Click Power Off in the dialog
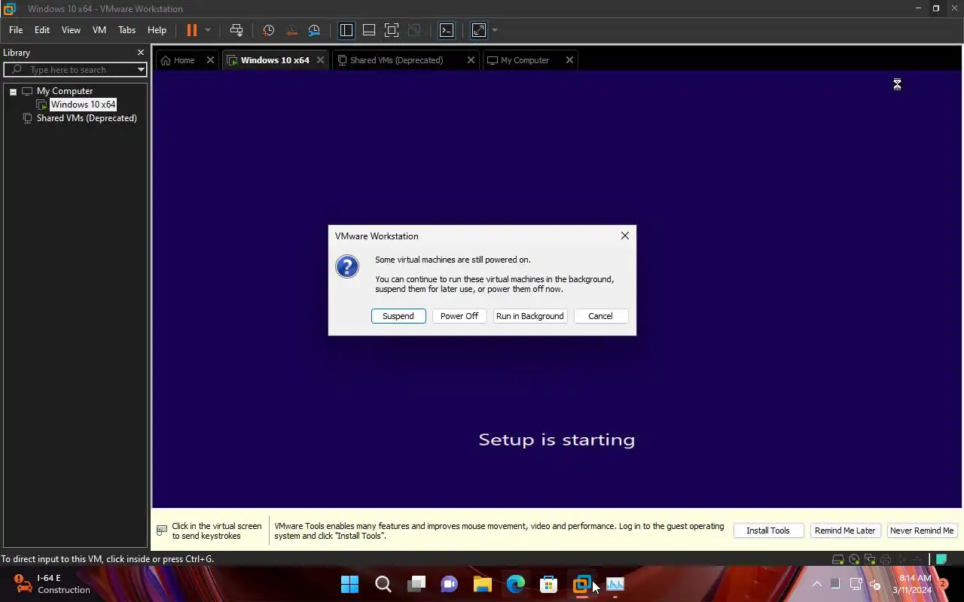The width and height of the screenshot is (964, 602). coord(459,316)
